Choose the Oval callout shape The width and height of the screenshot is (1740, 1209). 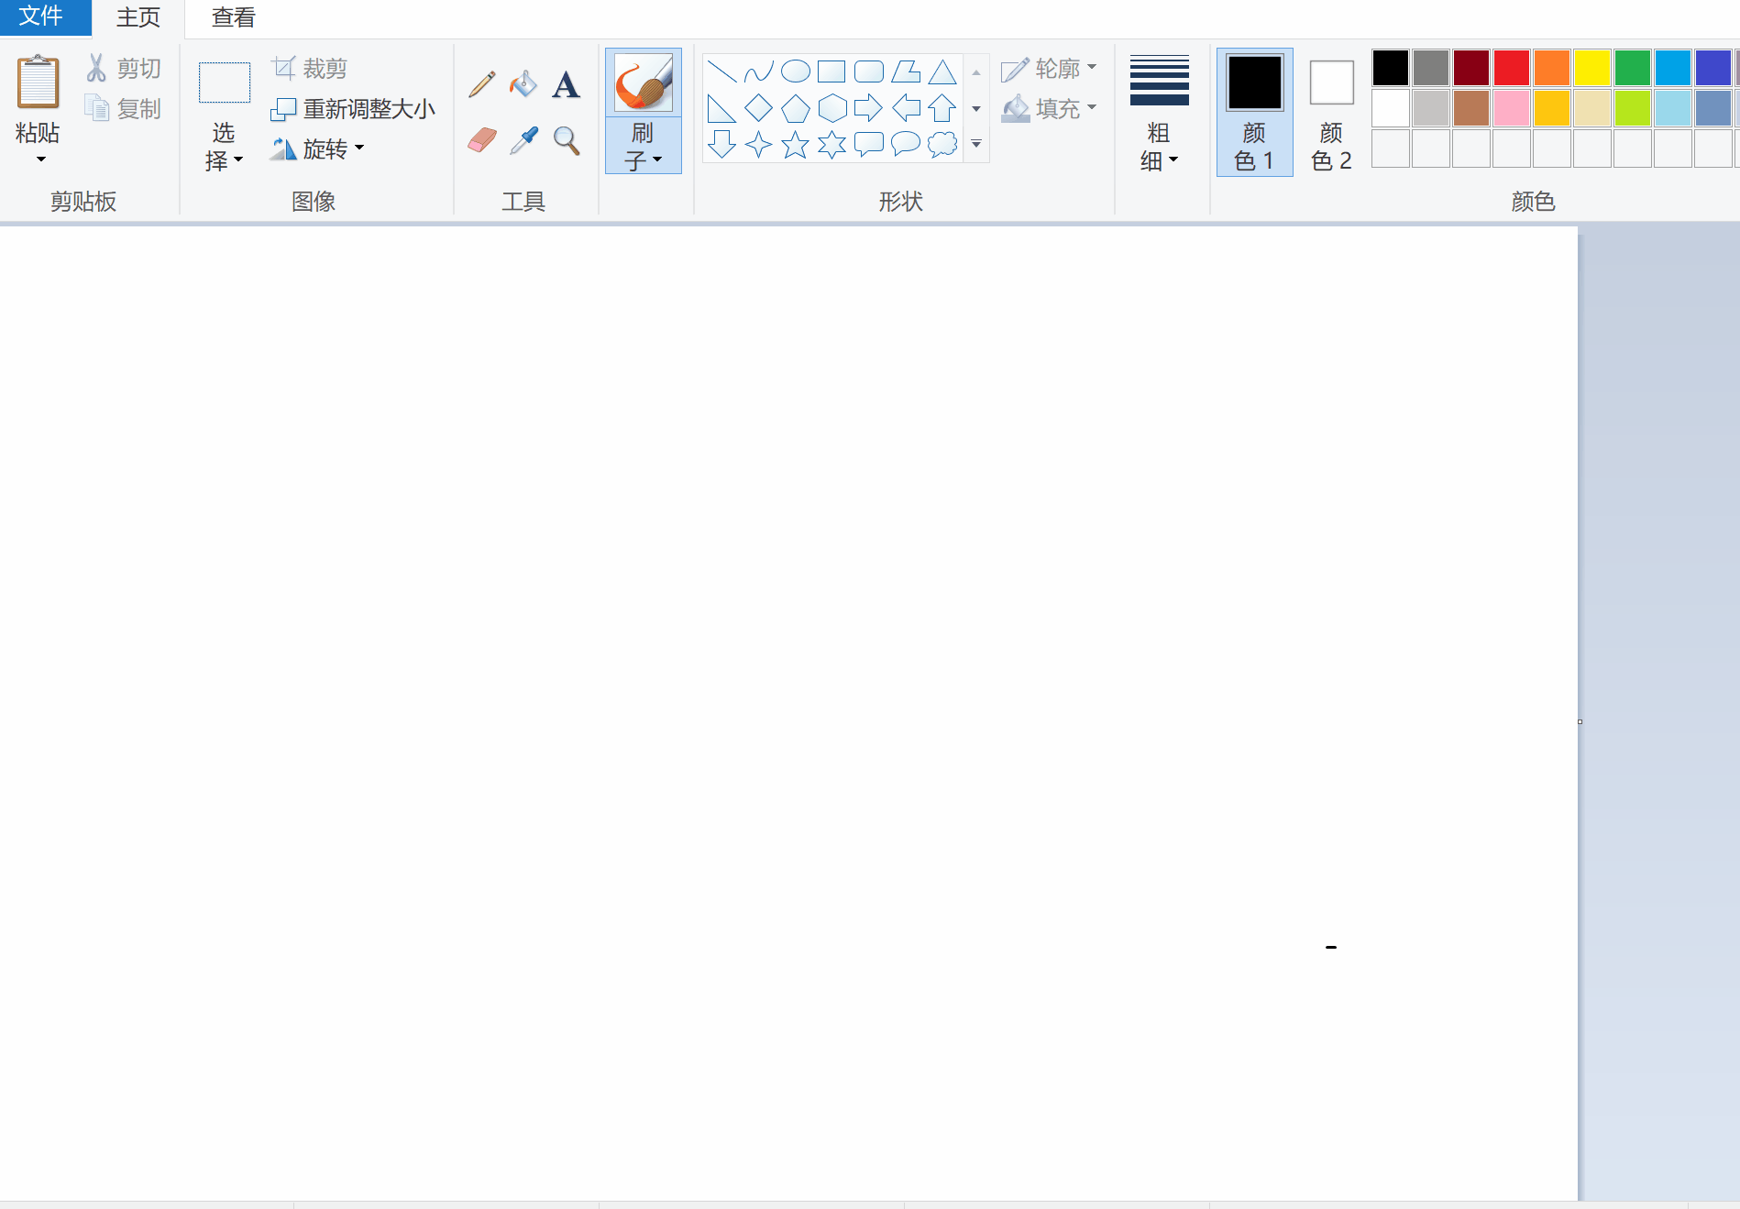pos(905,144)
